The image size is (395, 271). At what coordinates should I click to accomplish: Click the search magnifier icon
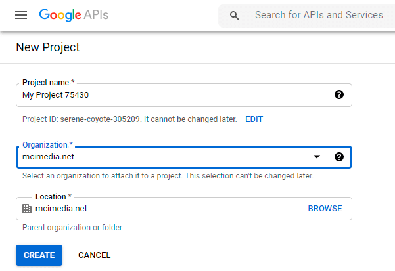coord(235,15)
